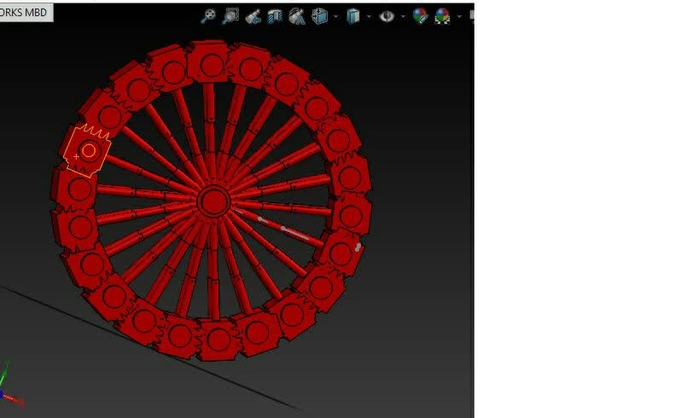Expand the View Orientation dropdown arrow
The image size is (699, 418).
[x=336, y=16]
